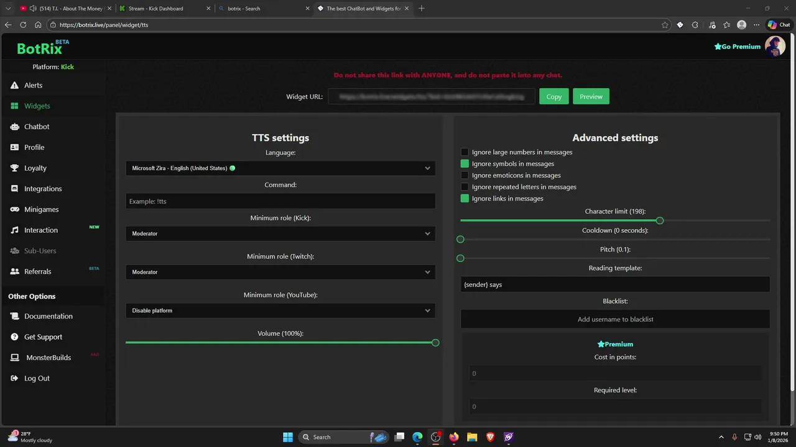796x447 pixels.
Task: Open Minimum role (Kick) dropdown
Action: (x=280, y=233)
